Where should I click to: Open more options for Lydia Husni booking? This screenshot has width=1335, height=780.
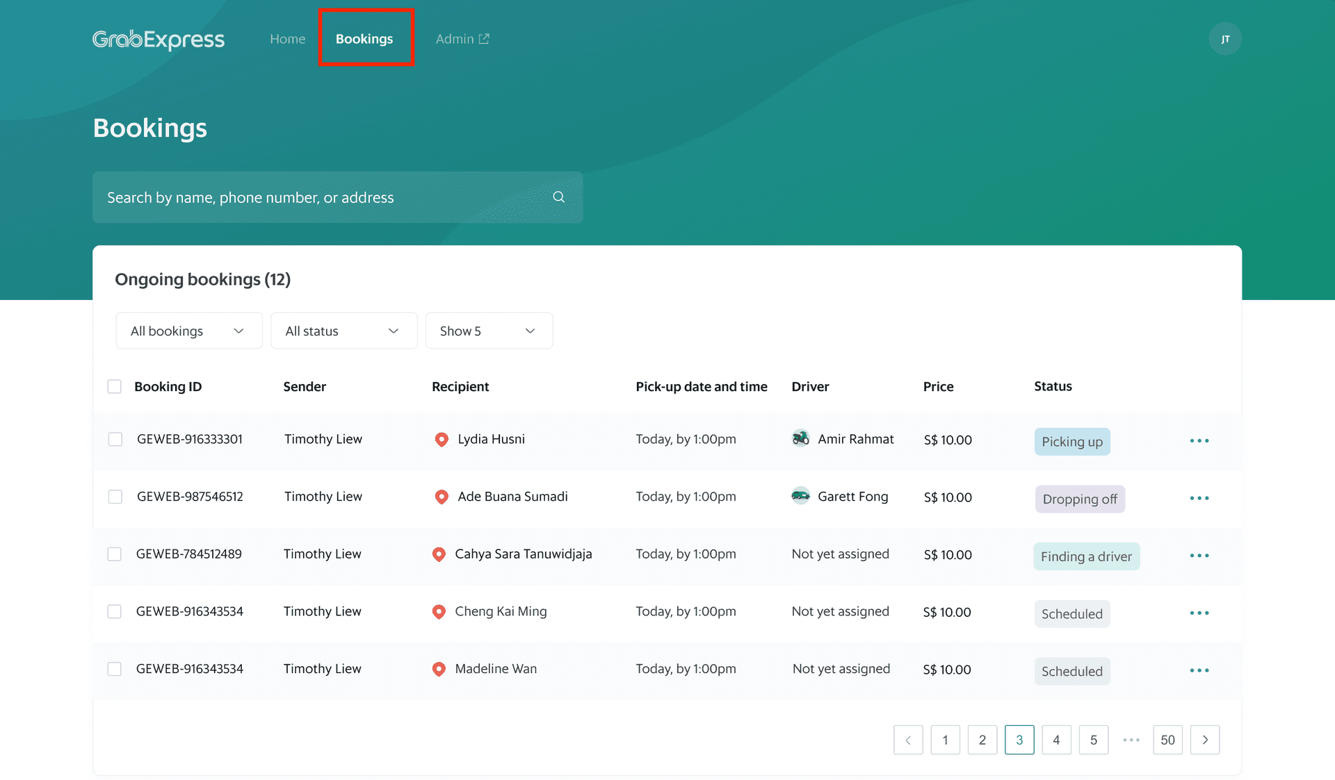[x=1199, y=441]
